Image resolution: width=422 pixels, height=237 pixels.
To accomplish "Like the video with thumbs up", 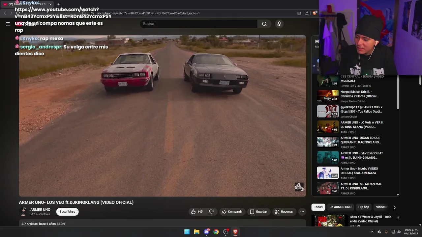I will pyautogui.click(x=197, y=212).
